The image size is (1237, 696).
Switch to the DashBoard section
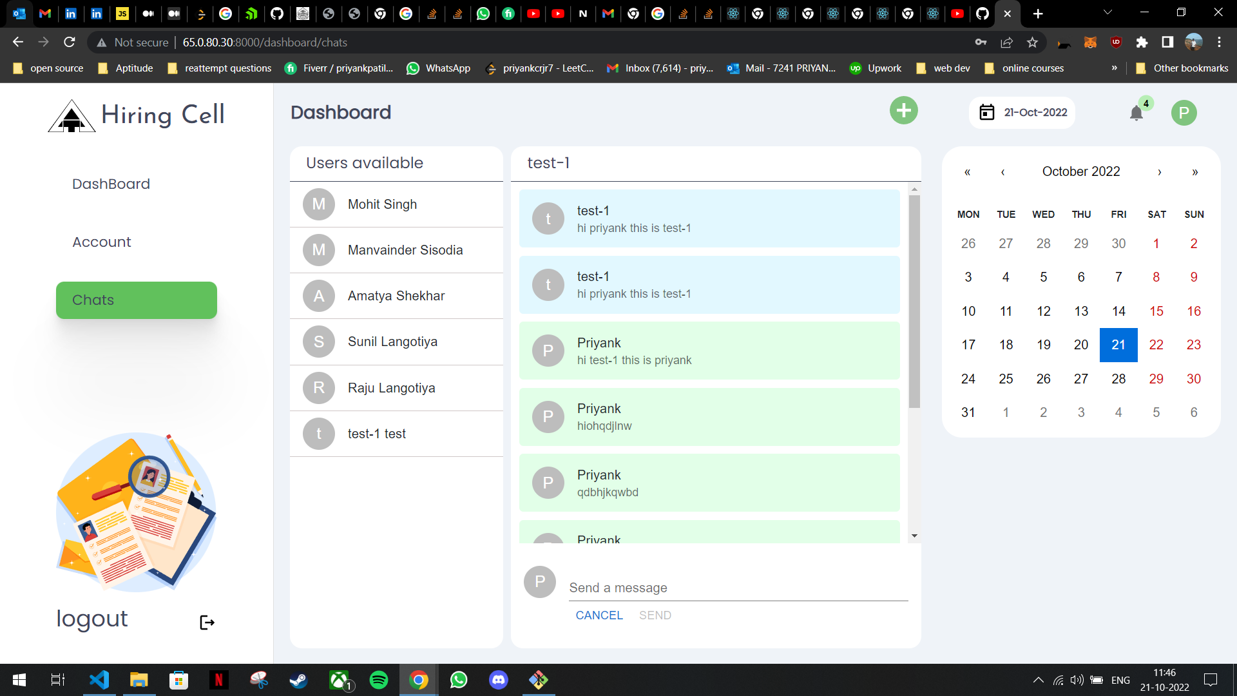111,184
